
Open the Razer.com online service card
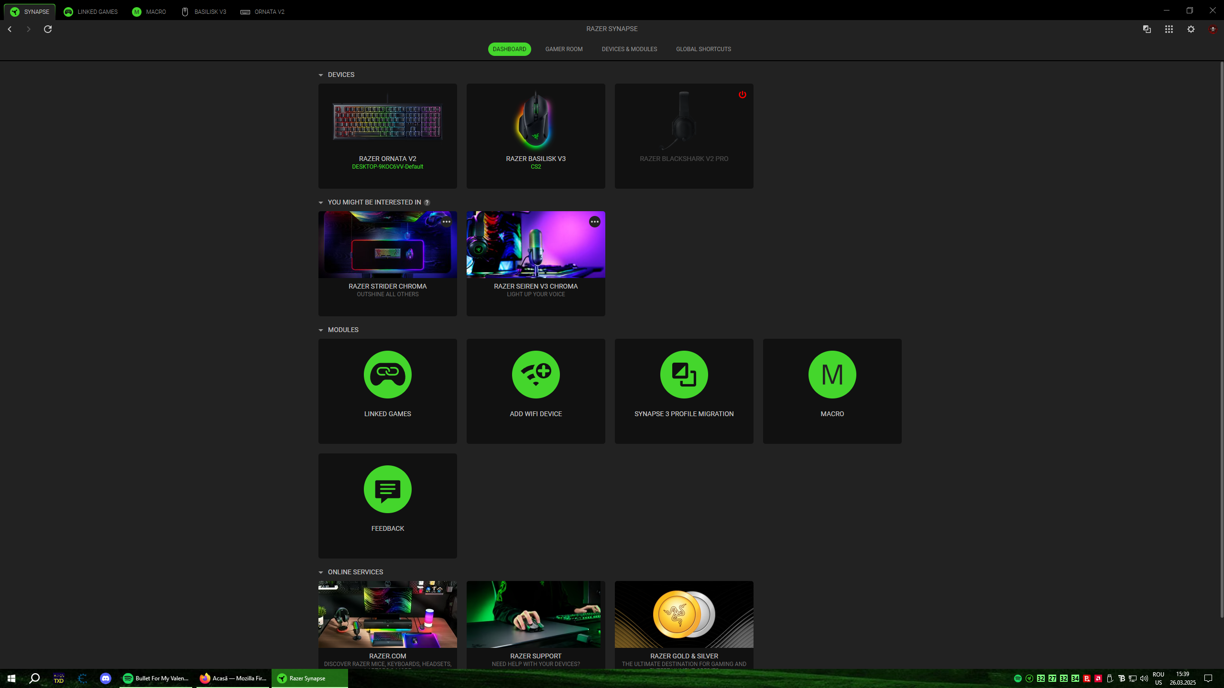[387, 625]
